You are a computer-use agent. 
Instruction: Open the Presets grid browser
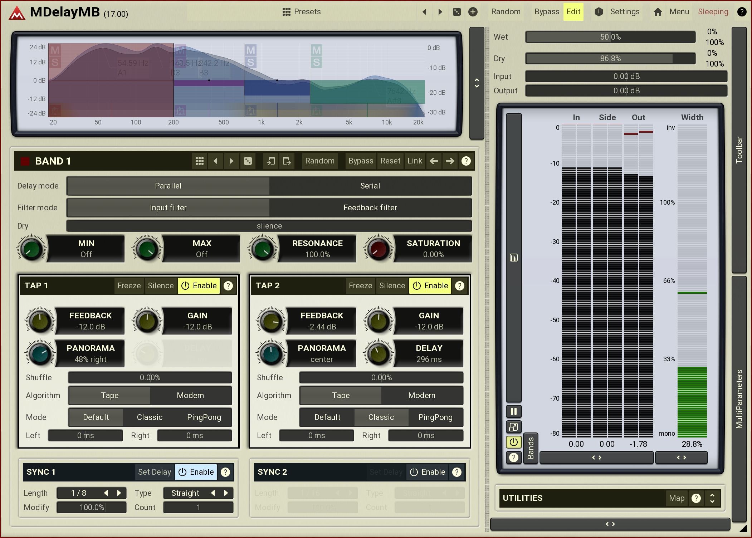click(x=301, y=12)
